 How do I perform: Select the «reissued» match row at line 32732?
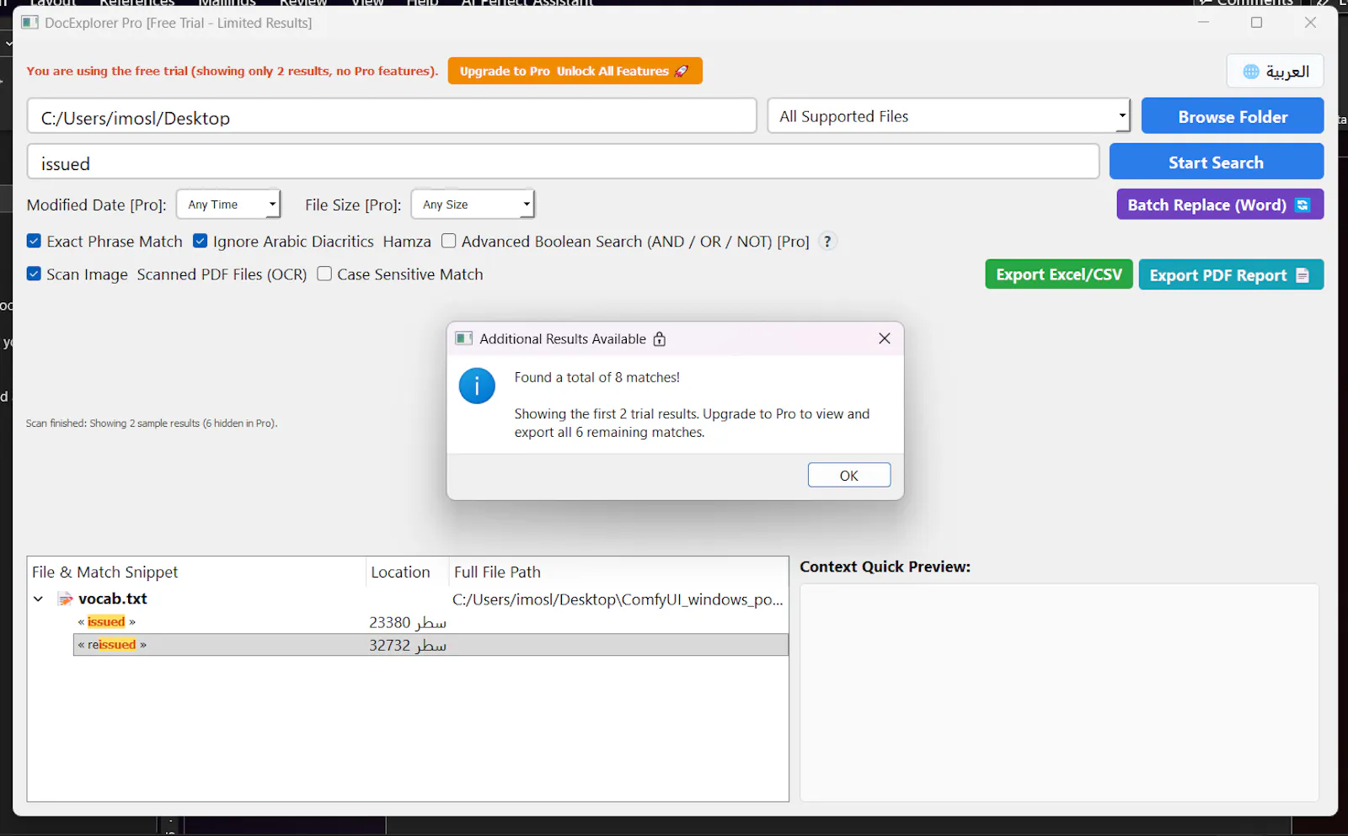(x=431, y=645)
